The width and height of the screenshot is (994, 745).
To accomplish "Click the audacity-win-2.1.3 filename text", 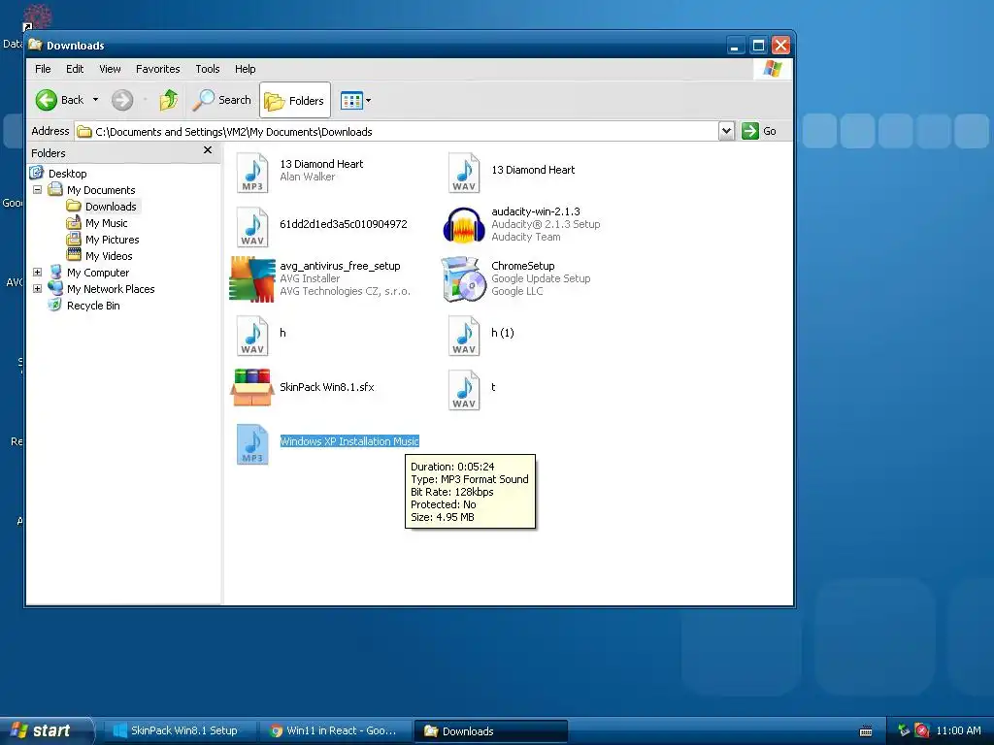I will 536,211.
